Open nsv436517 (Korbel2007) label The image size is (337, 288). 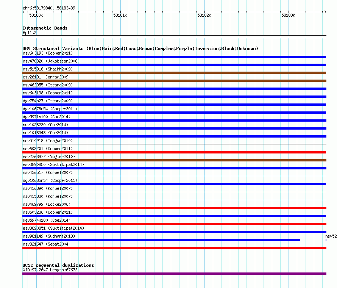click(x=48, y=172)
